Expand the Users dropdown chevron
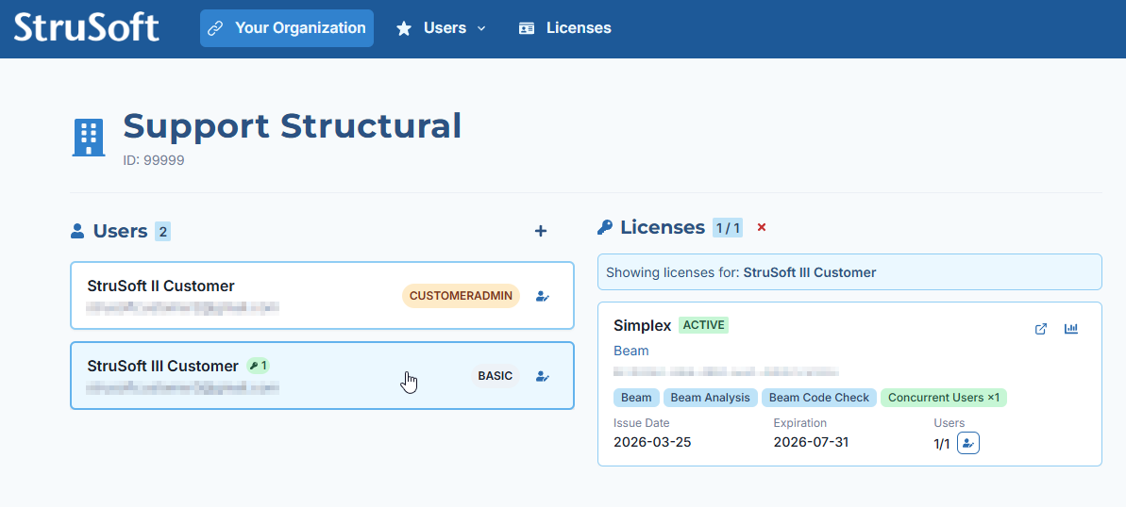 482,28
